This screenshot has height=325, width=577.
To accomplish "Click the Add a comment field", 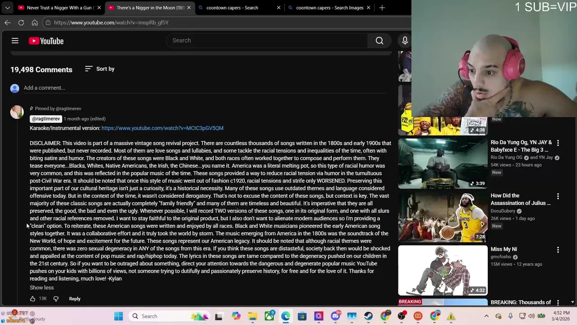I will (205, 88).
